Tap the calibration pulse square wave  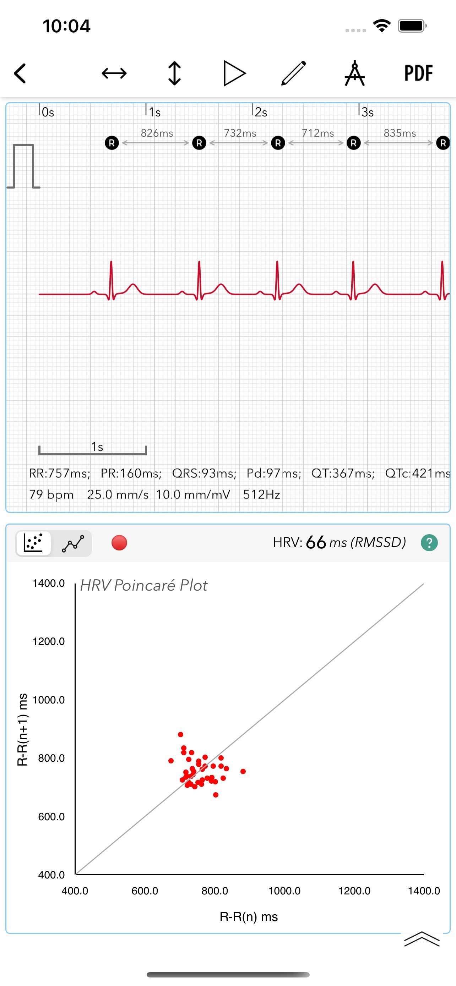23,166
